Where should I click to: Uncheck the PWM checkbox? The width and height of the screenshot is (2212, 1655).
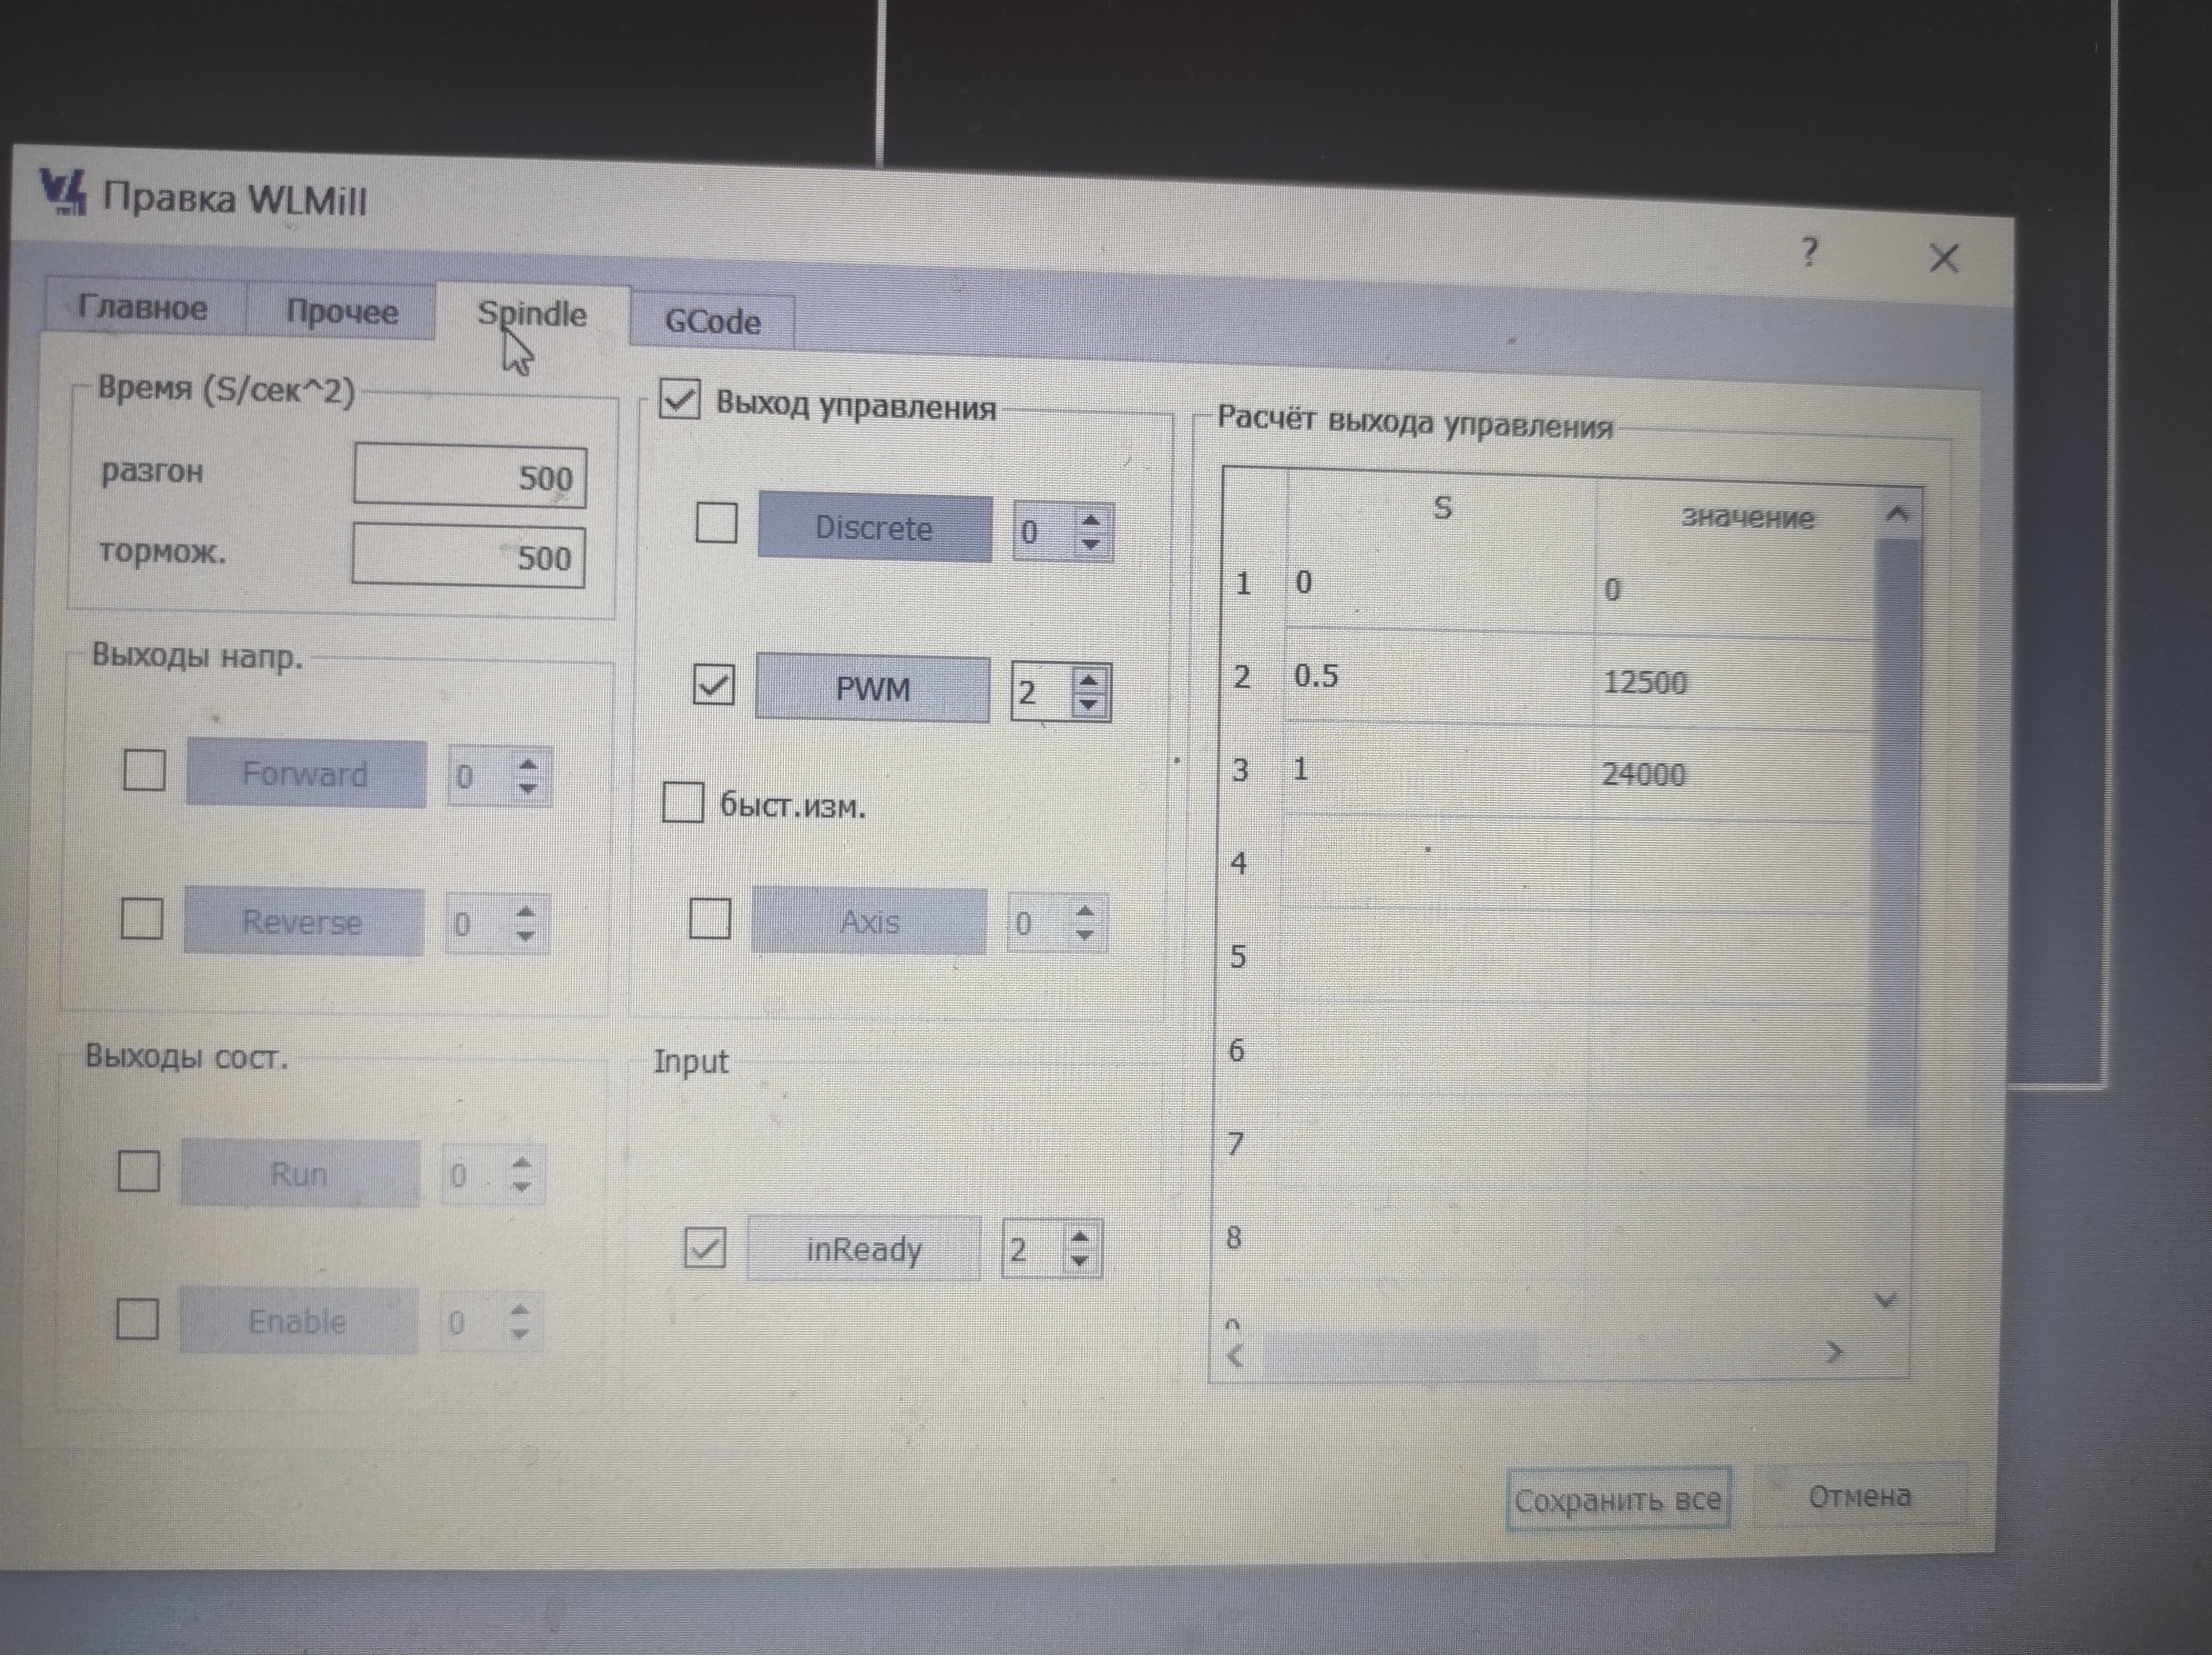click(x=713, y=686)
